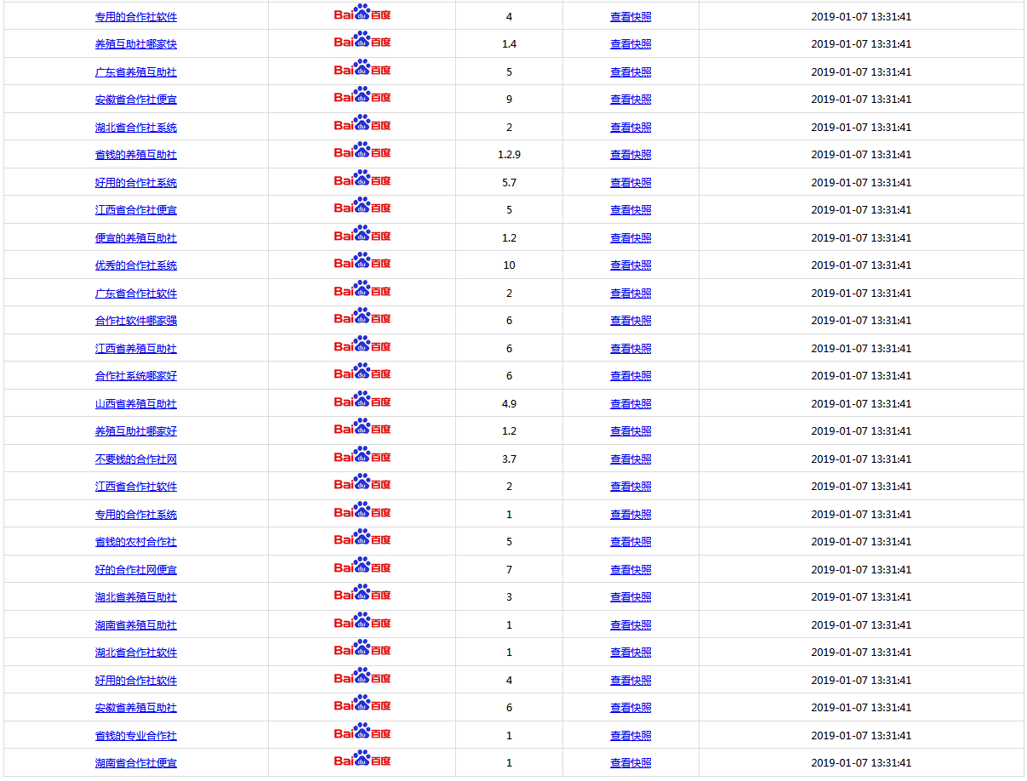This screenshot has width=1027, height=781.
Task: Click the Baidu logo in 便宜的养殖互助社 row
Action: pos(362,235)
